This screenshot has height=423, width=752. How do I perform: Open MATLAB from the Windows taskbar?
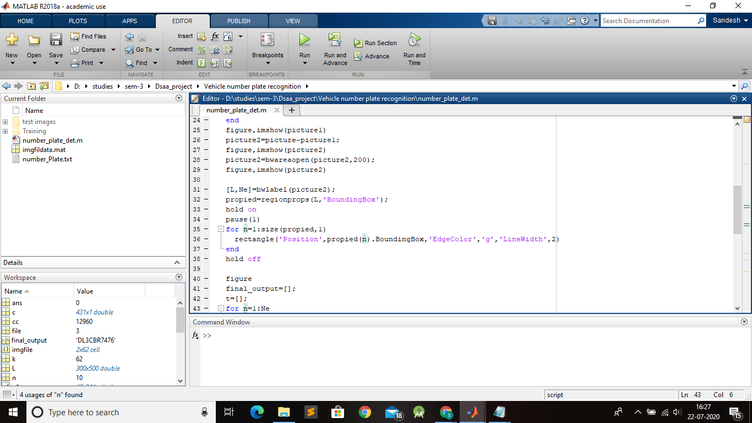(472, 412)
